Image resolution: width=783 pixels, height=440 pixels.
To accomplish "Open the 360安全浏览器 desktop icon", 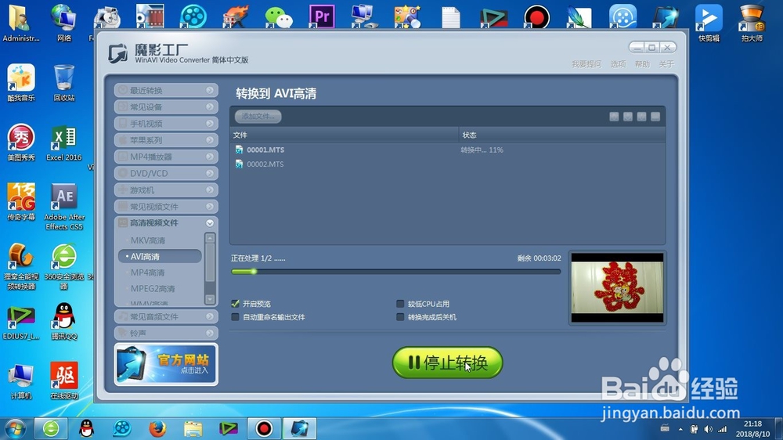I will coord(64,266).
